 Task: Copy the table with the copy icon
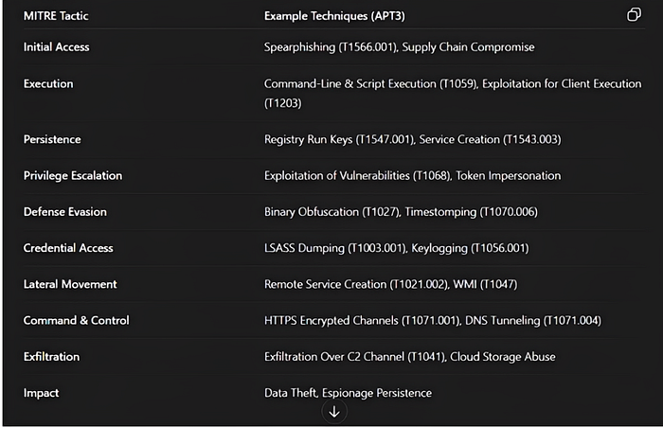point(634,15)
